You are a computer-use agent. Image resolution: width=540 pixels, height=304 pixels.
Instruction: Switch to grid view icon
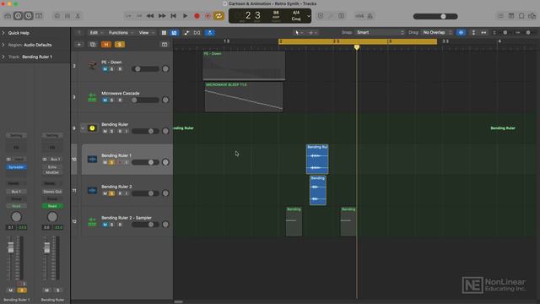point(164,33)
